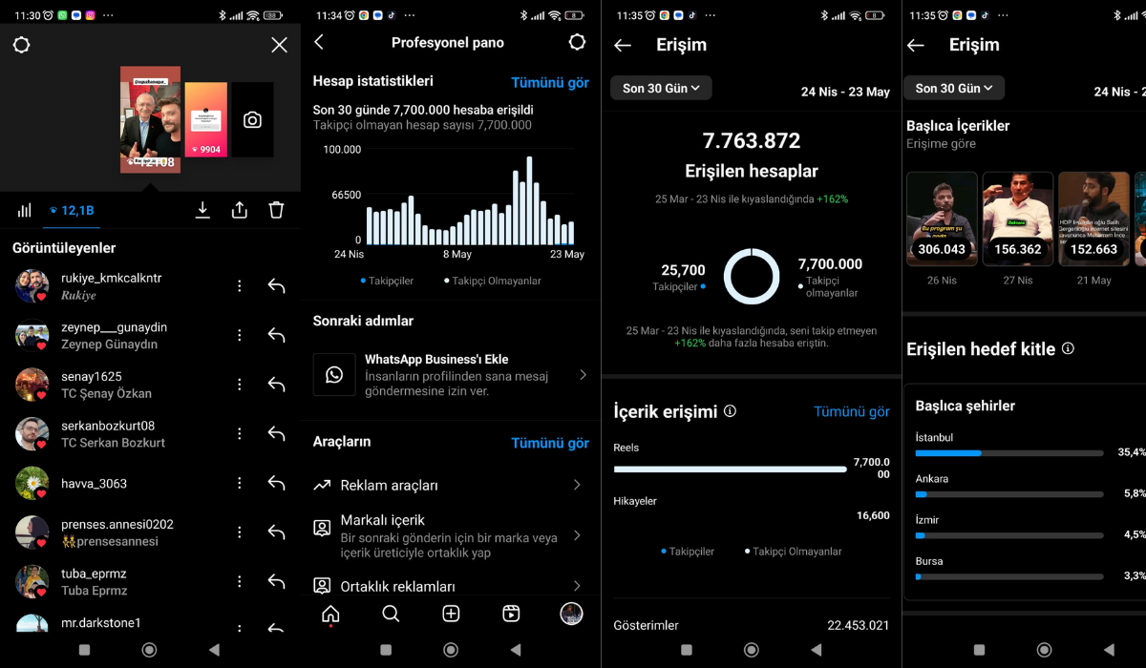1146x668 pixels.
Task: Tap the share icon in story viewer
Action: [x=240, y=210]
